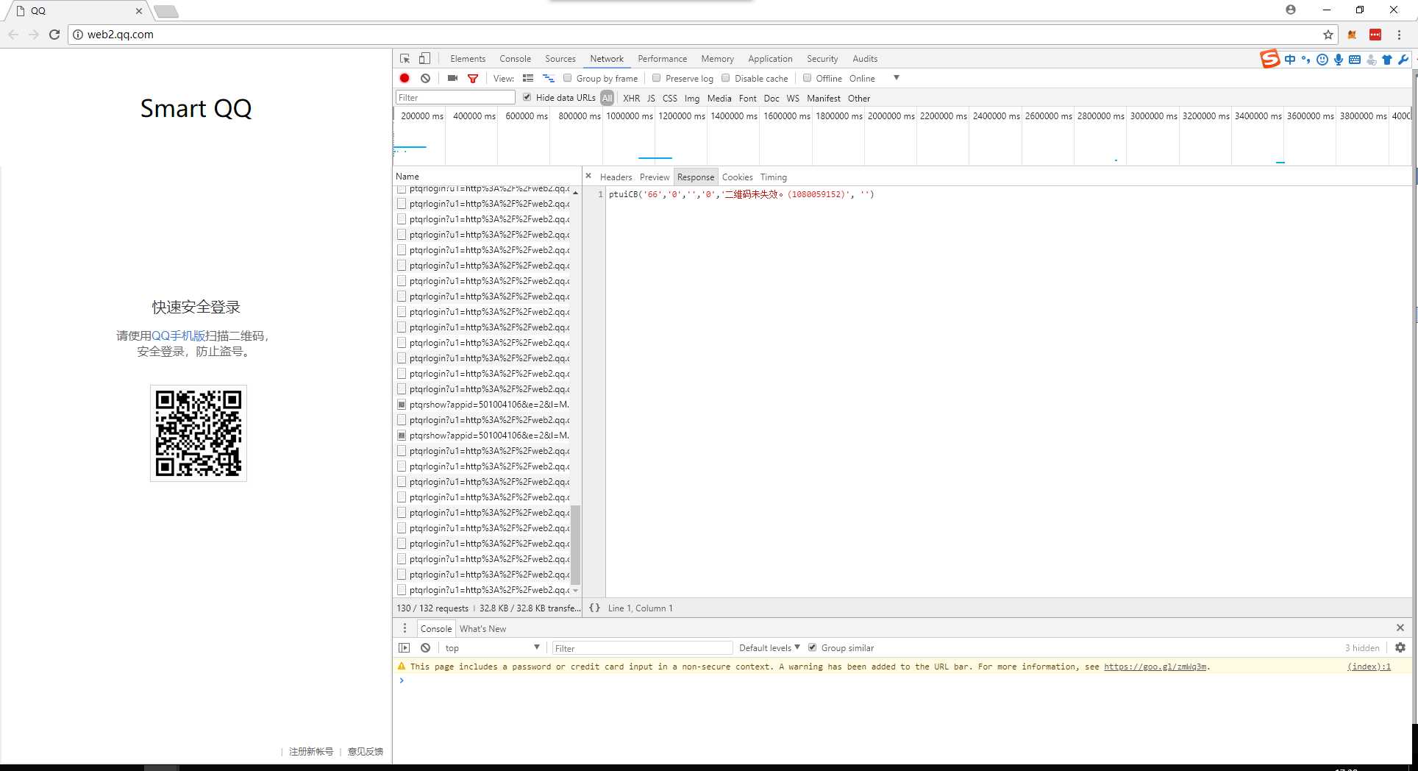The width and height of the screenshot is (1418, 771).
Task: Open the (index):1 source link
Action: pos(1369,667)
